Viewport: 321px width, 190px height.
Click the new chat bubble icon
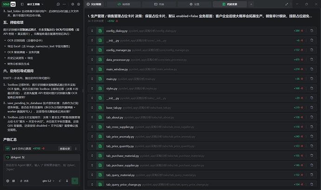pyautogui.click(x=58, y=4)
